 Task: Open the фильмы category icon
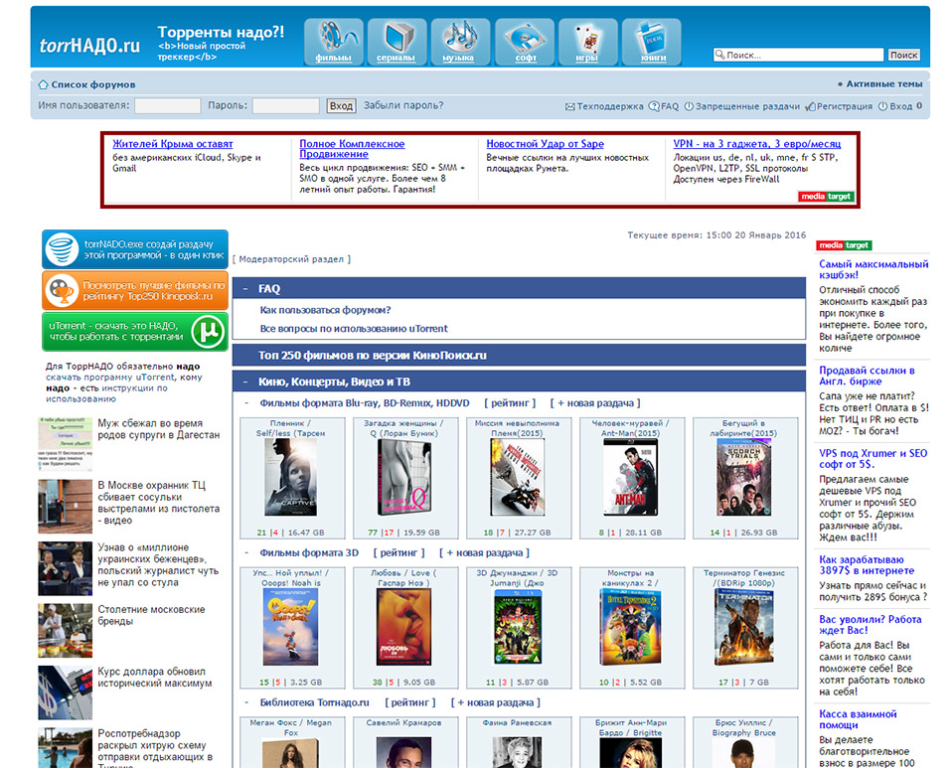point(333,42)
